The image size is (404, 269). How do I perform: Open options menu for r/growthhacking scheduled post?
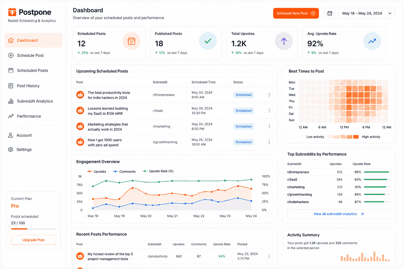[269, 142]
